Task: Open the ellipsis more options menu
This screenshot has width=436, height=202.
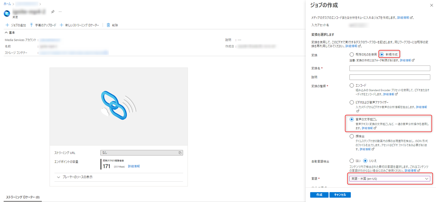Action: tap(60, 12)
